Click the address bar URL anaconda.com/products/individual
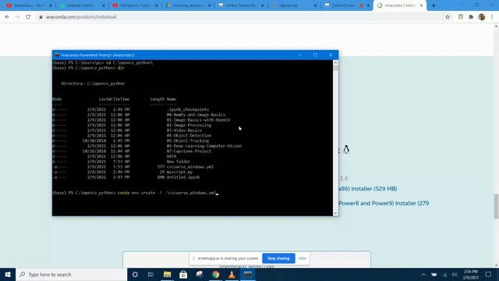499x281 pixels. (x=81, y=17)
